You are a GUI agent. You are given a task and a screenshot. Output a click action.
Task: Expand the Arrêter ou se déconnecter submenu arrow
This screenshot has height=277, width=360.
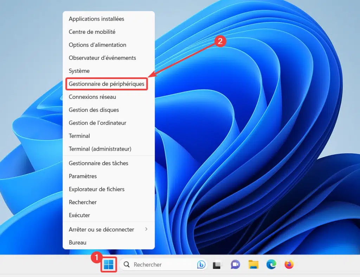click(x=146, y=229)
